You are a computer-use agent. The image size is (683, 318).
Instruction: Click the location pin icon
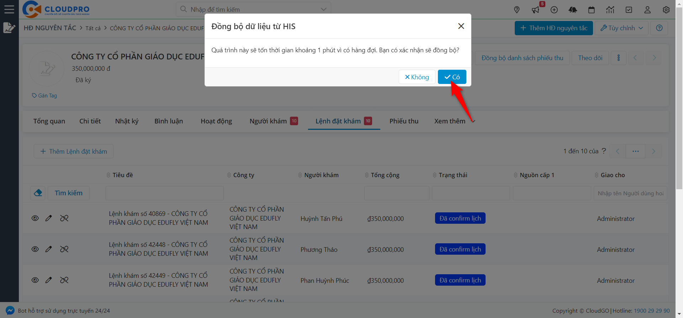click(x=517, y=10)
